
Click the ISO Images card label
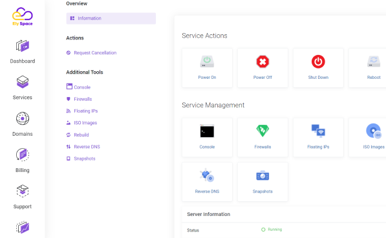pyautogui.click(x=374, y=147)
